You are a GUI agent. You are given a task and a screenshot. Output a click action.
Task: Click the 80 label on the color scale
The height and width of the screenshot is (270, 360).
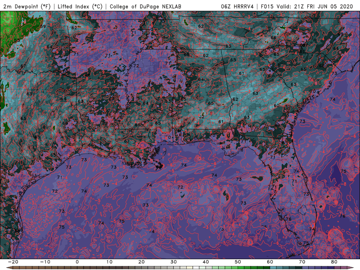pos(334,262)
